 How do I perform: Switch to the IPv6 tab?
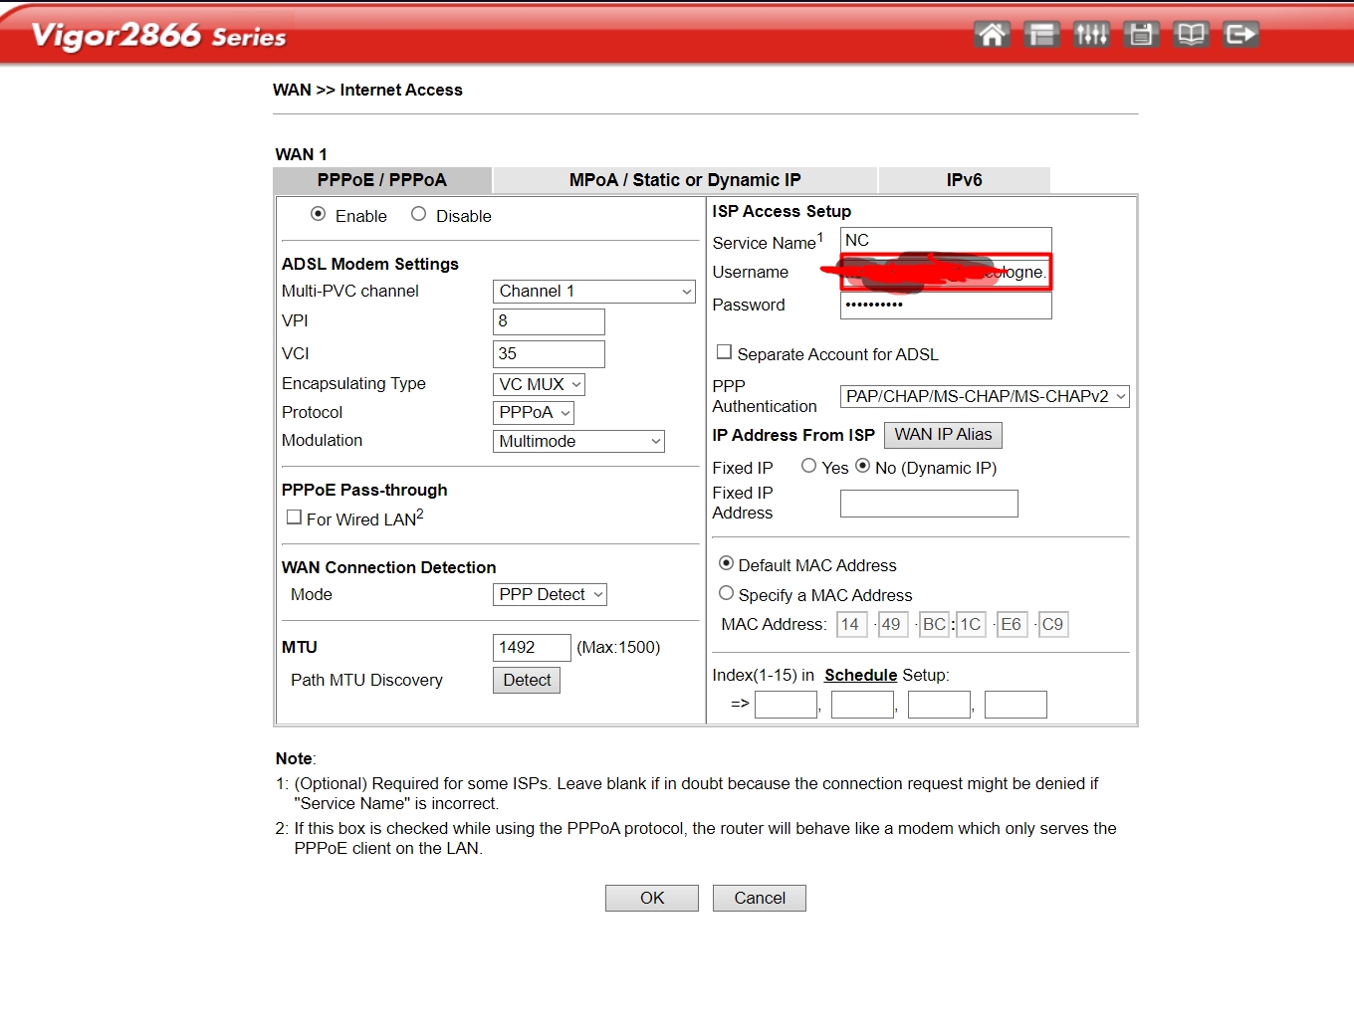coord(964,180)
